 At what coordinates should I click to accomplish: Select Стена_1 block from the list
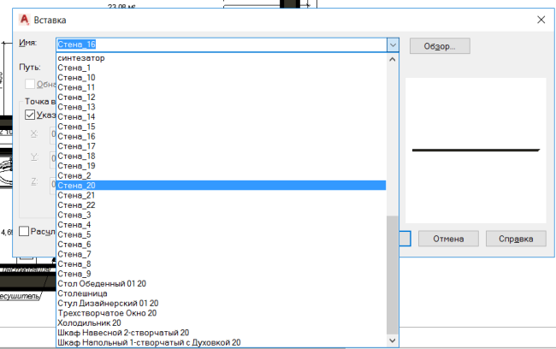pyautogui.click(x=74, y=68)
